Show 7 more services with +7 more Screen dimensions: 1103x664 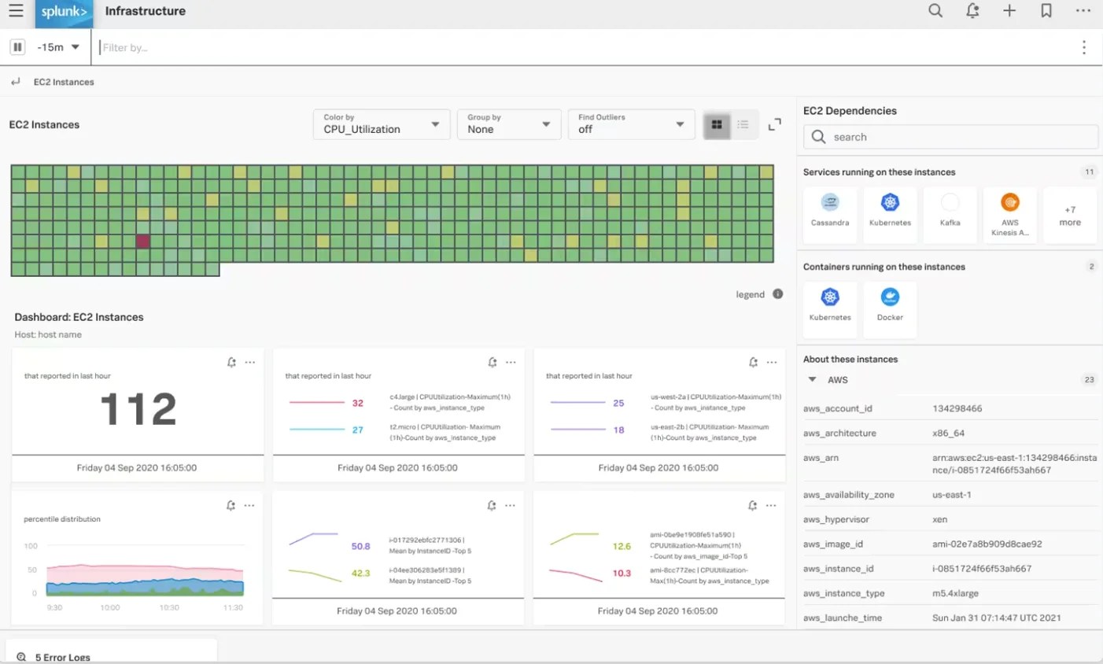(1069, 214)
